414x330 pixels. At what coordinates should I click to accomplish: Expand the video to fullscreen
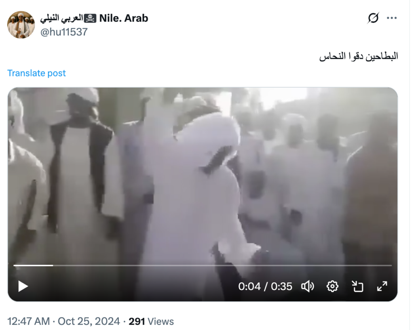[382, 286]
